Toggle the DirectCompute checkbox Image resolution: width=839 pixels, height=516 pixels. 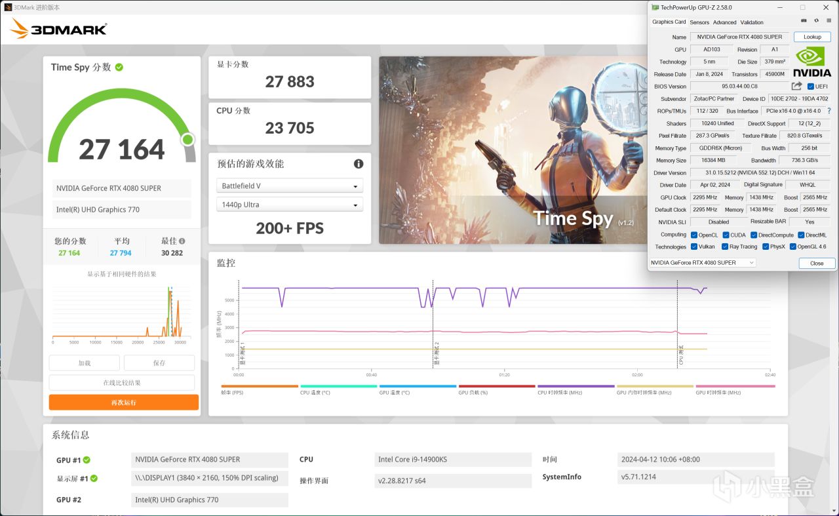tap(754, 235)
